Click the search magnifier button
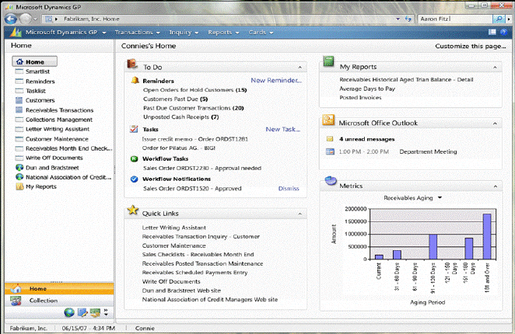Image resolution: width=515 pixels, height=334 pixels. [x=499, y=19]
